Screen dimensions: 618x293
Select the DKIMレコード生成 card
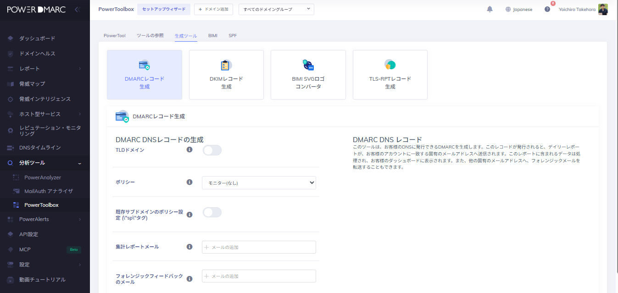[x=226, y=75]
